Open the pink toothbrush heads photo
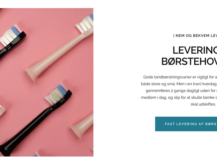Viewport: 217px width, 167px height. 47,82
